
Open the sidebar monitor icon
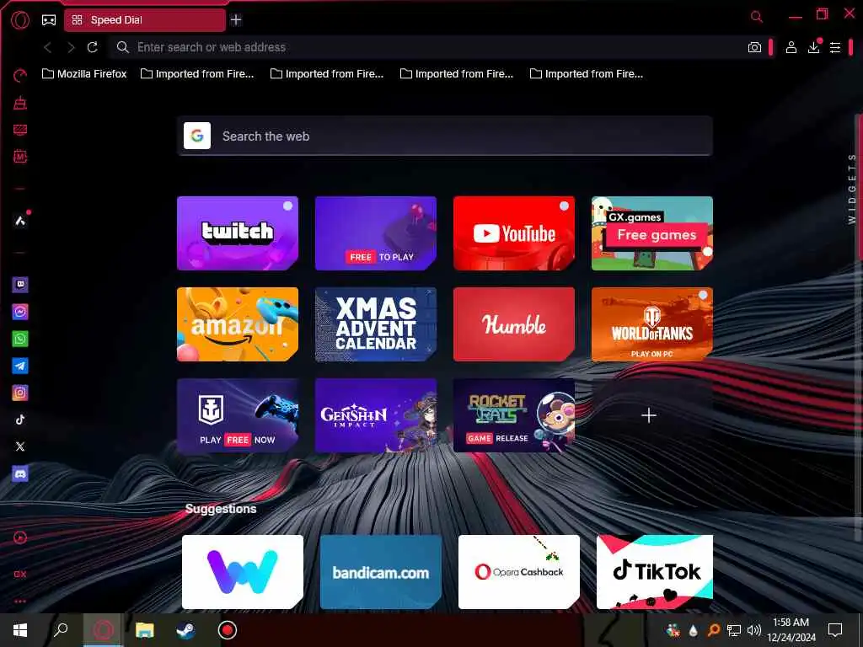tap(20, 130)
